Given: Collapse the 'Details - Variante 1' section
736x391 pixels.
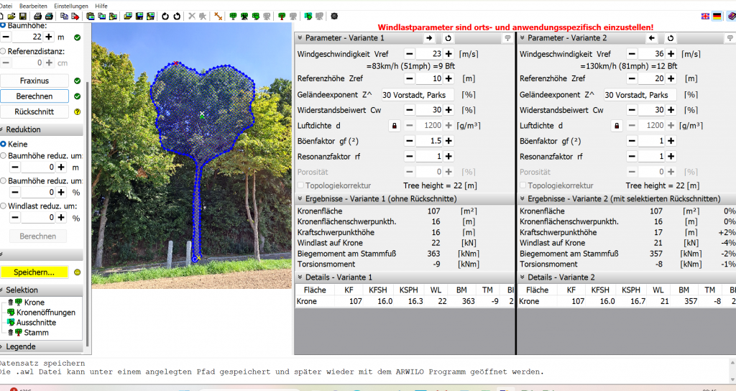Looking at the screenshot, I should [x=300, y=277].
